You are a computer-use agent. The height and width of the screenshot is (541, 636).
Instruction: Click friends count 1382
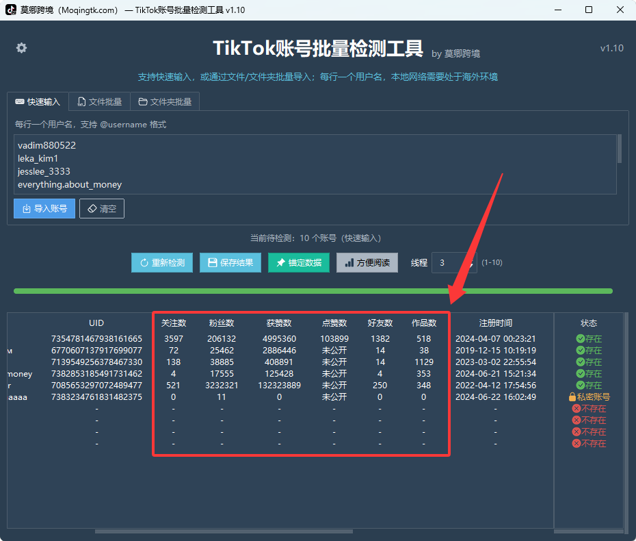pos(380,339)
